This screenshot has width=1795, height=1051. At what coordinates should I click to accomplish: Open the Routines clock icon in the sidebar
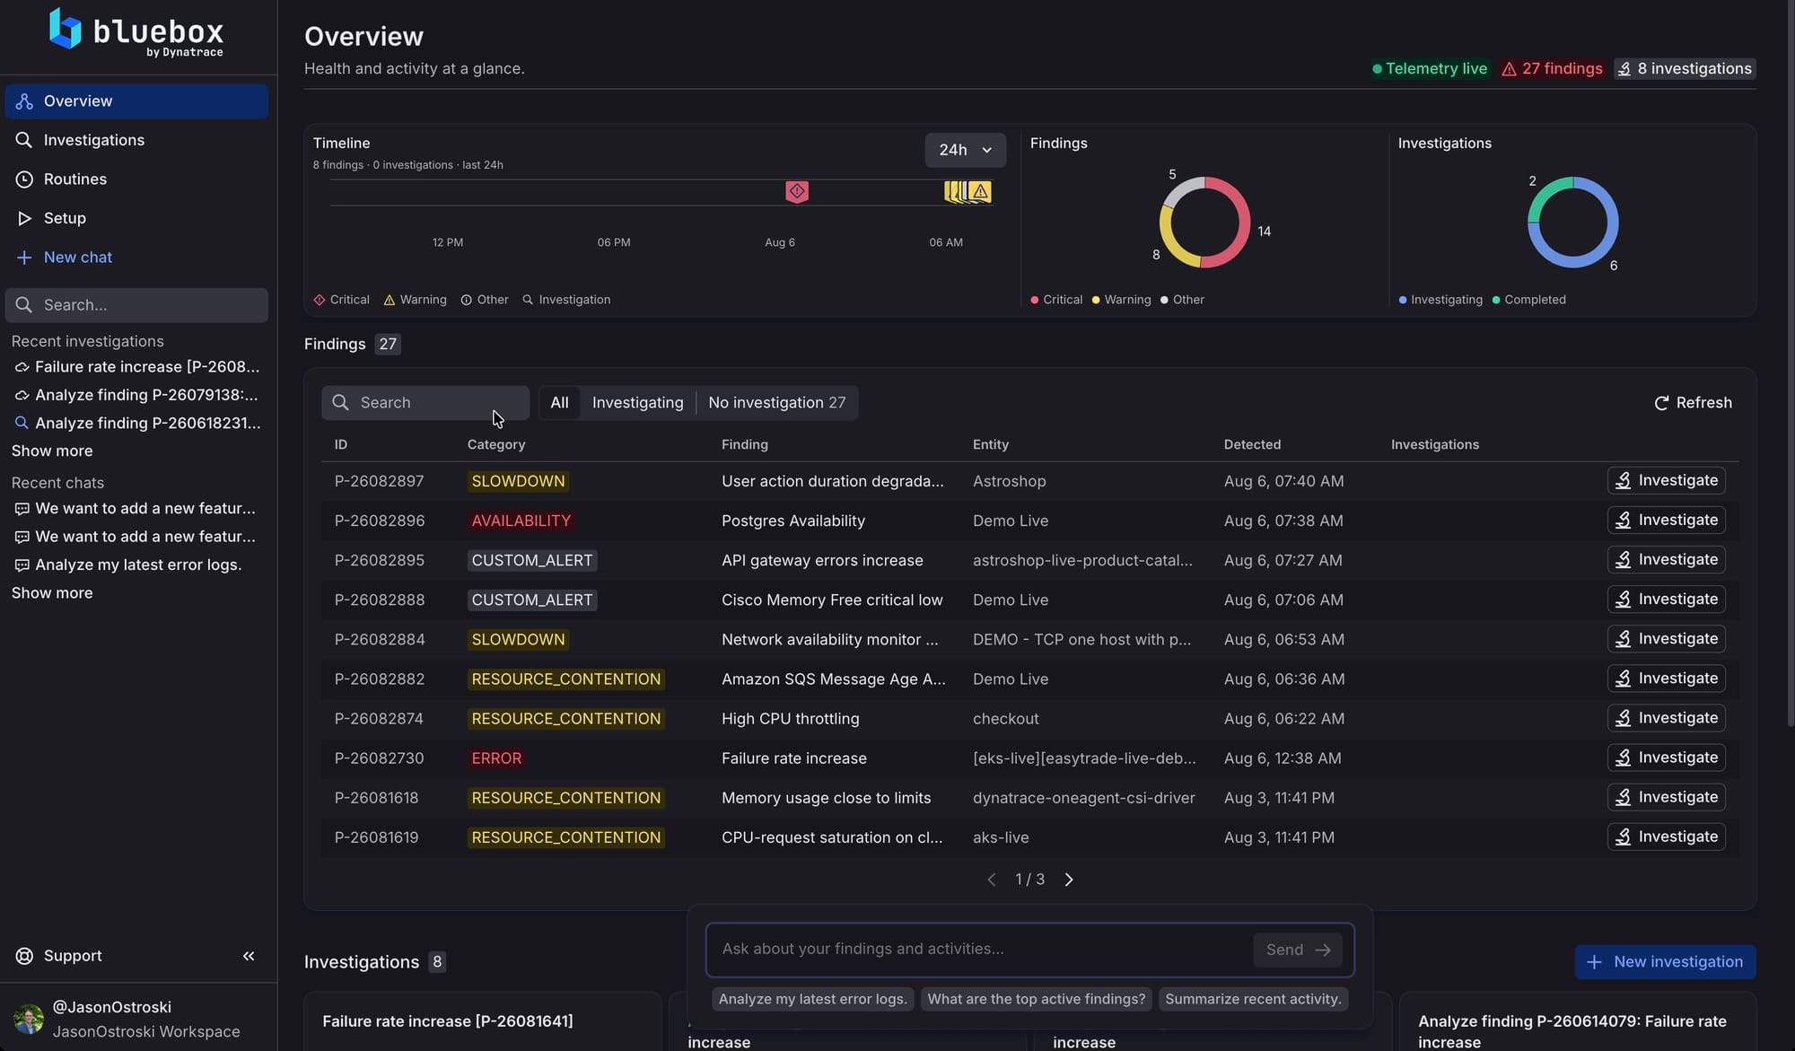click(24, 180)
